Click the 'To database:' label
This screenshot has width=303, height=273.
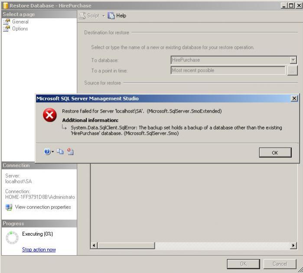104,60
